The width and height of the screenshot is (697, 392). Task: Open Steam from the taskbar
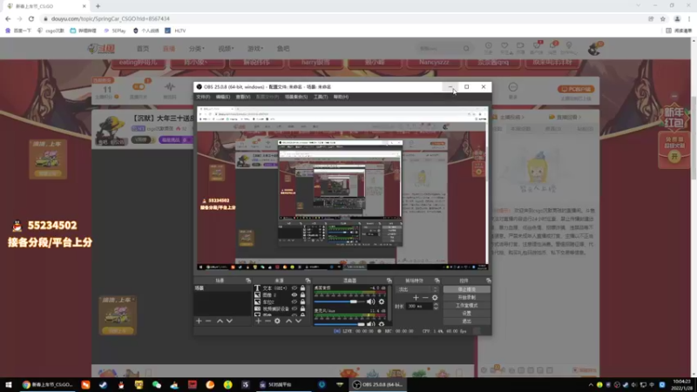point(103,385)
